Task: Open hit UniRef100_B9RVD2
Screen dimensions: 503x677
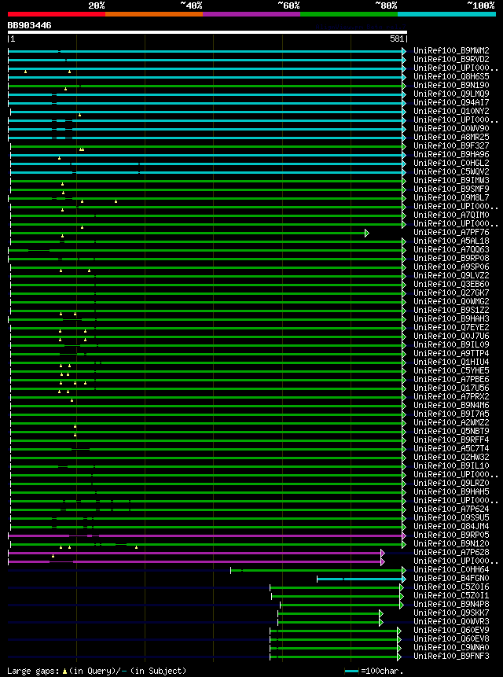Action: [x=451, y=60]
